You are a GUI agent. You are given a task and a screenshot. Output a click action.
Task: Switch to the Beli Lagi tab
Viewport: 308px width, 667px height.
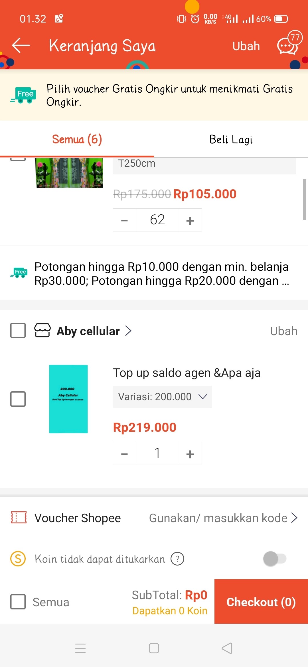click(x=231, y=140)
